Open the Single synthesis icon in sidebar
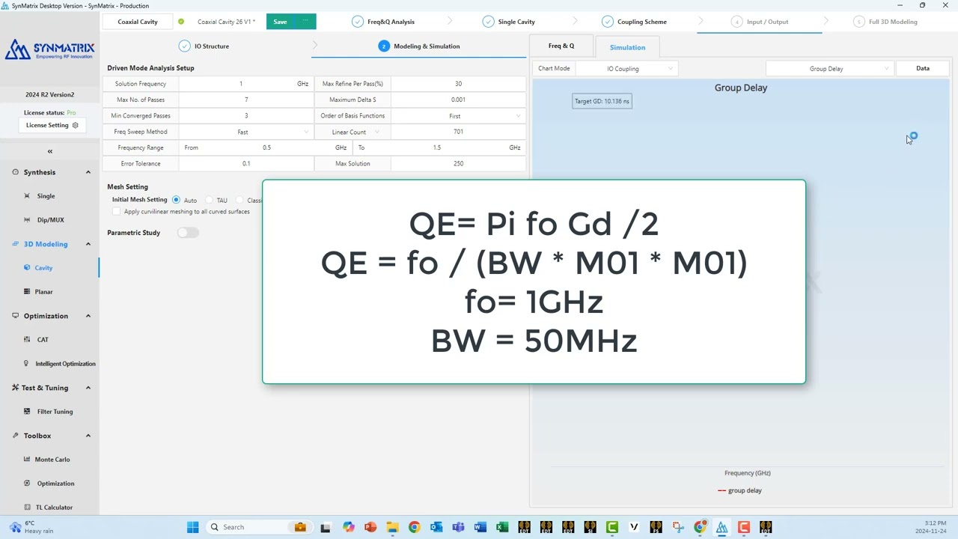This screenshot has height=539, width=958. pyautogui.click(x=28, y=196)
